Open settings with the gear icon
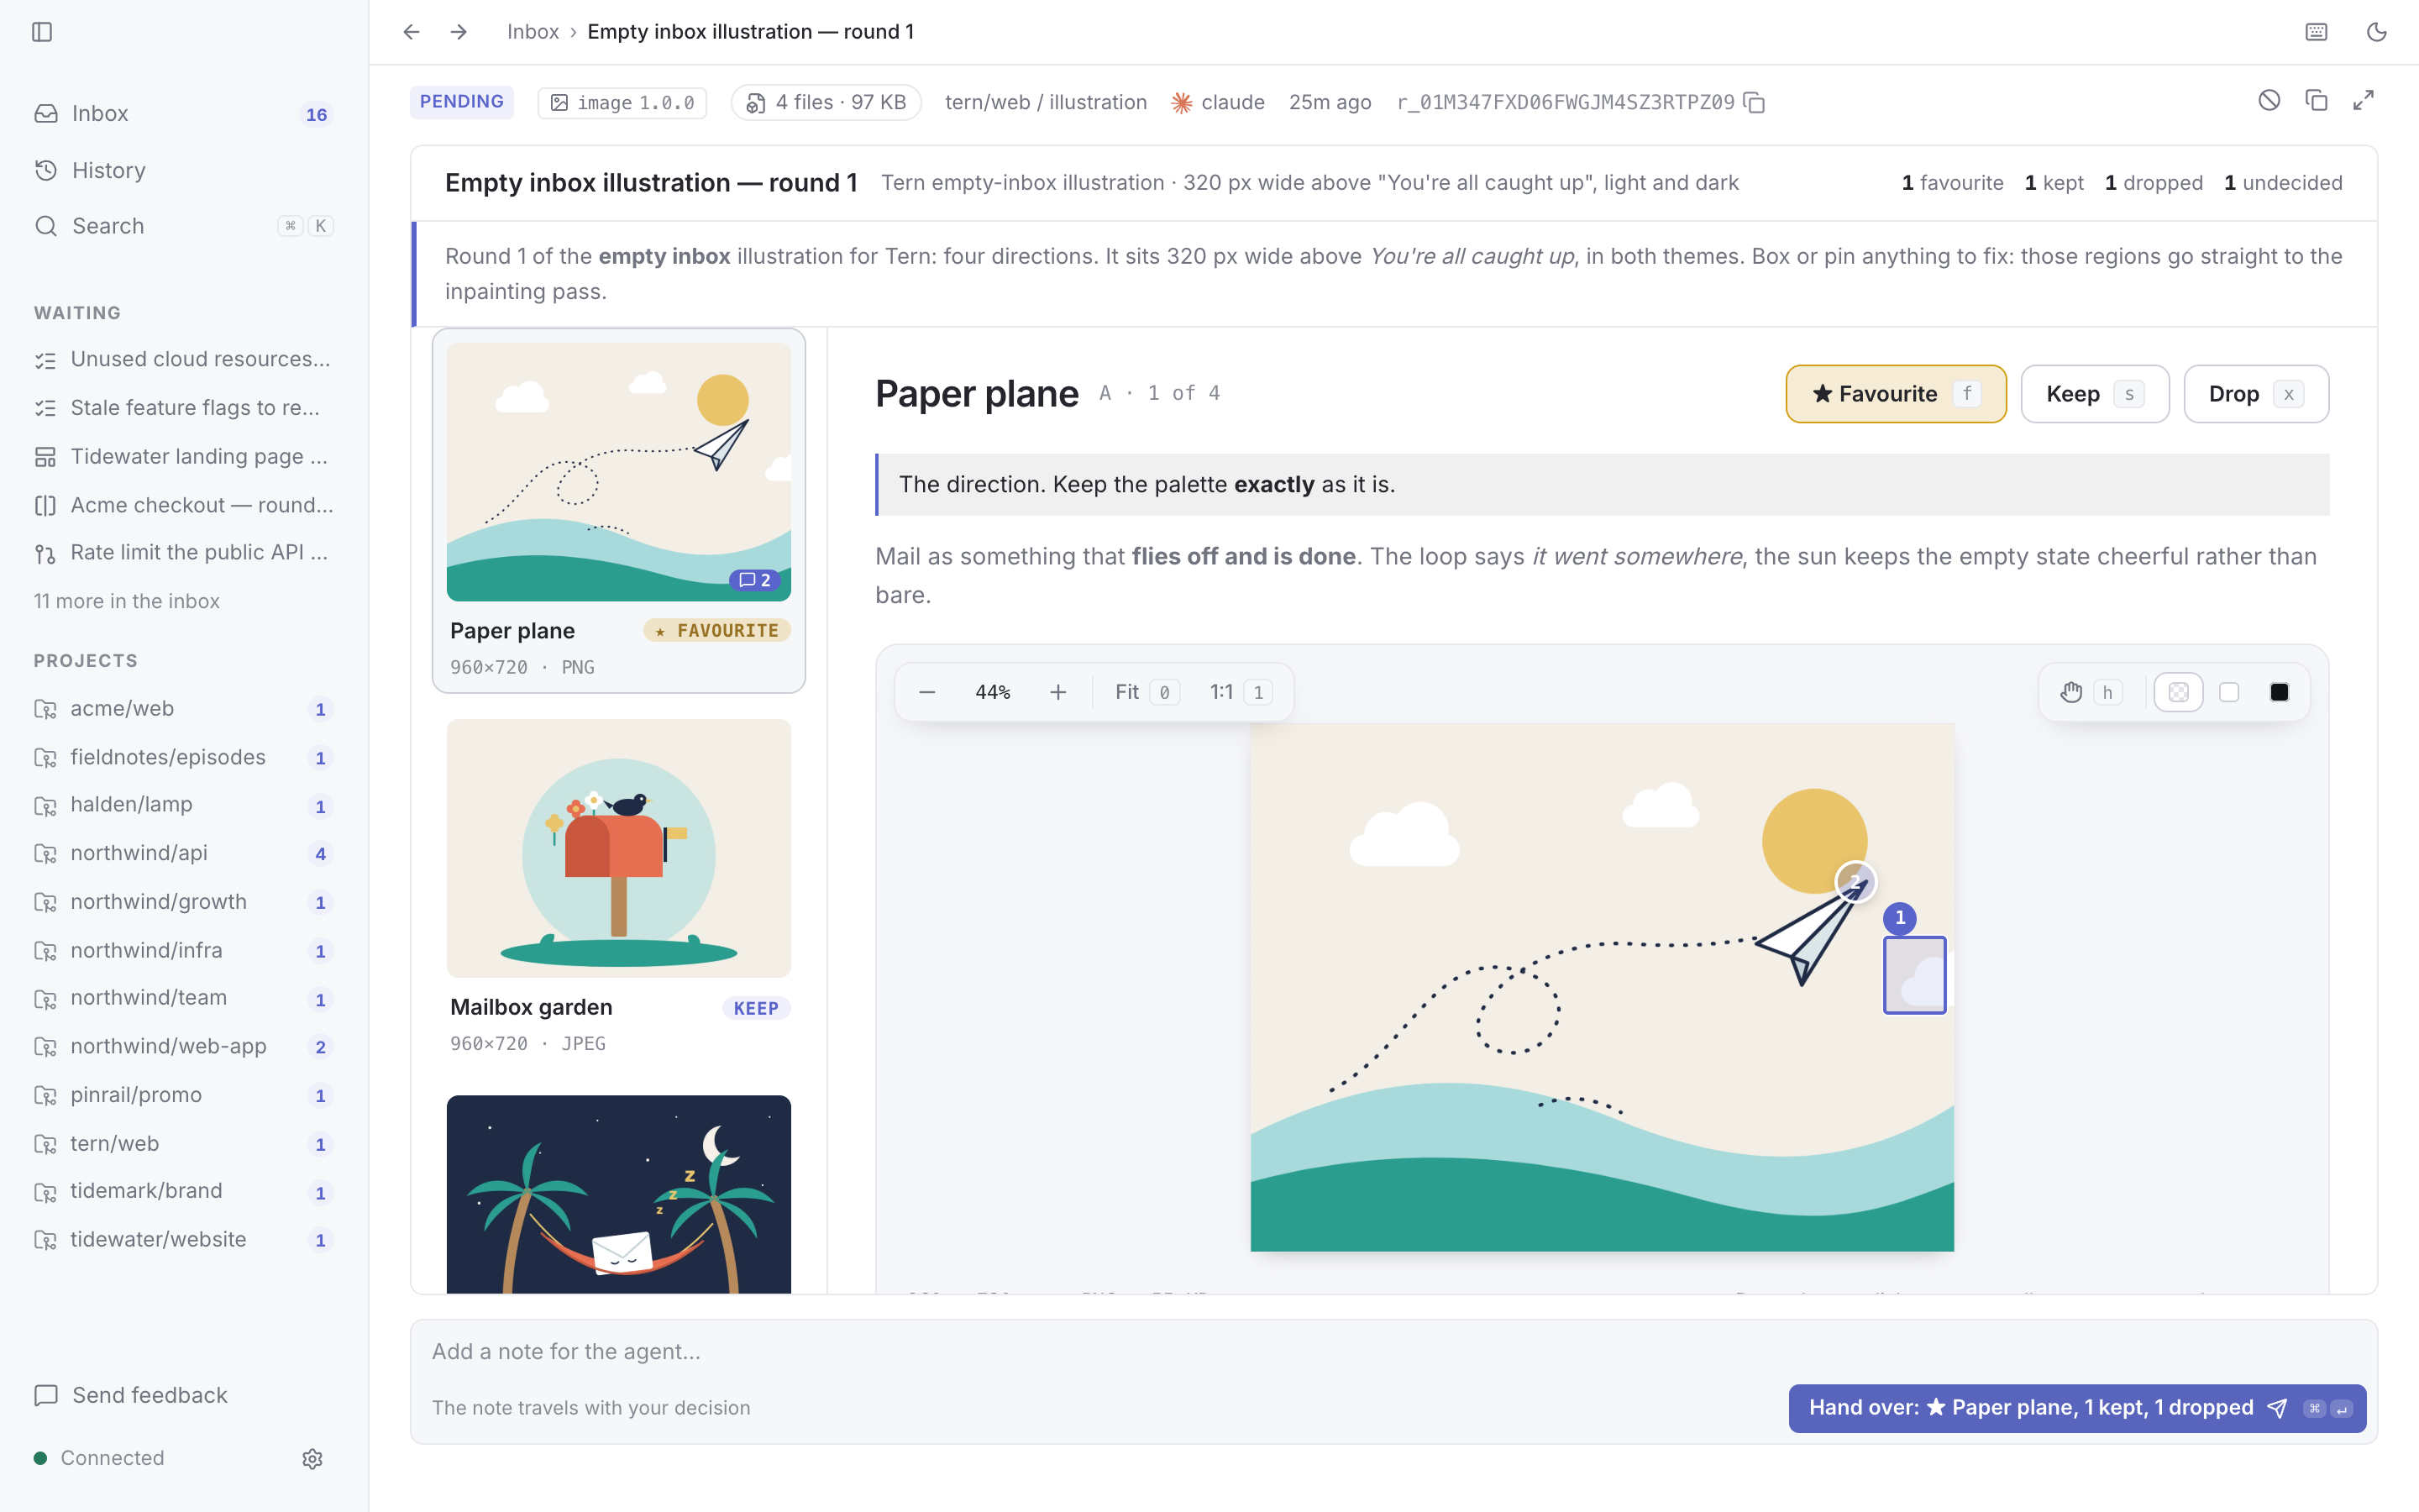Image resolution: width=2419 pixels, height=1512 pixels. click(312, 1458)
